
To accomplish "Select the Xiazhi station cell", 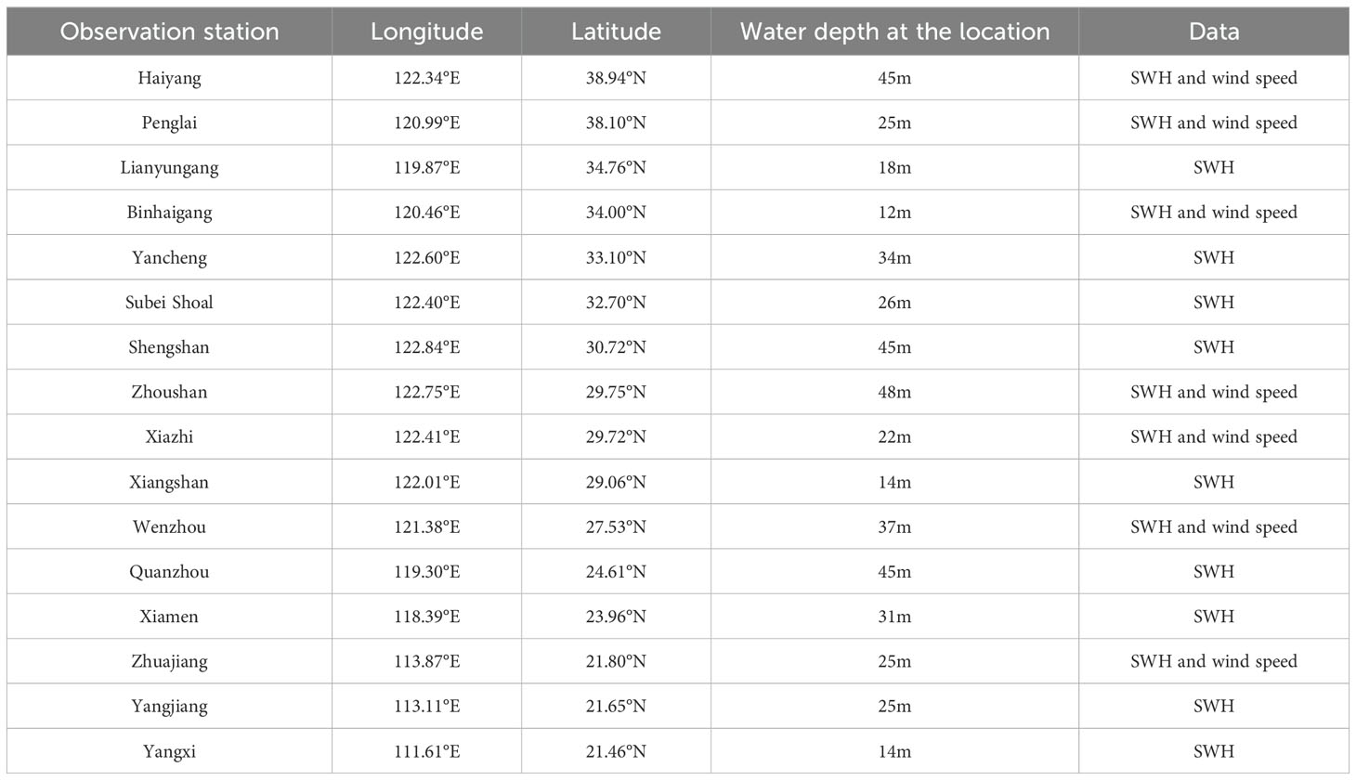I will pos(169,436).
